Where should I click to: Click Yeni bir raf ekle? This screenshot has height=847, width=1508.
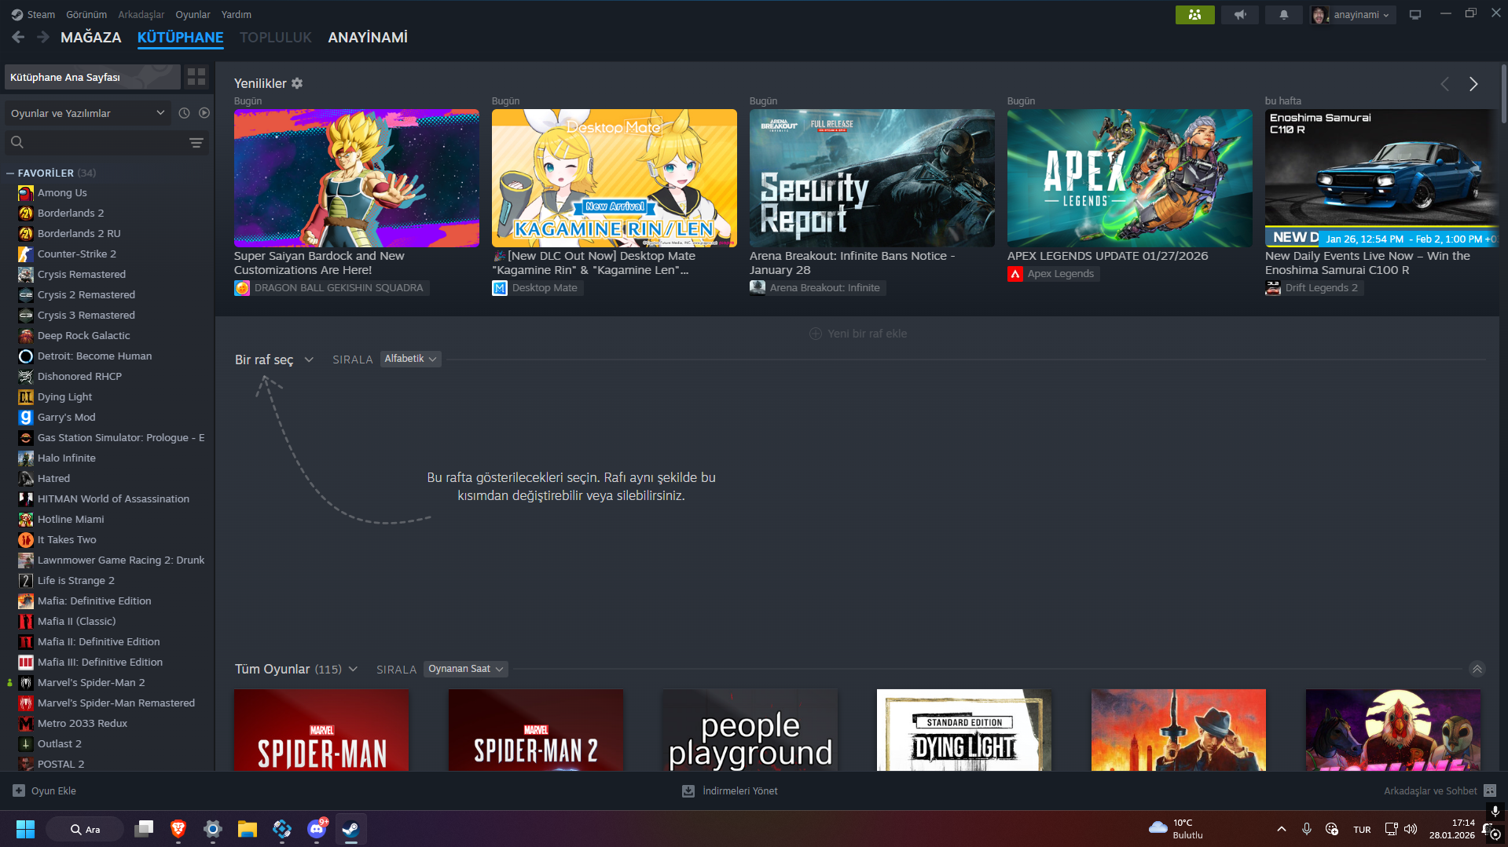tap(858, 334)
